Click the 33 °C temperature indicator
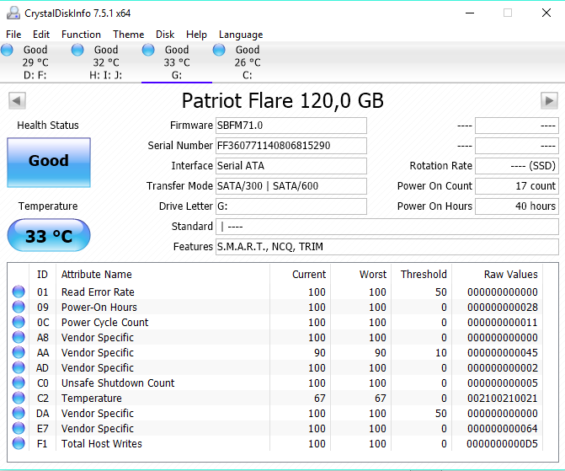The width and height of the screenshot is (565, 471). click(48, 236)
